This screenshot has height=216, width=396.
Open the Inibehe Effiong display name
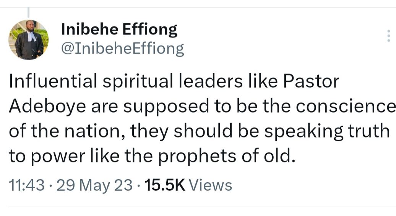click(119, 29)
